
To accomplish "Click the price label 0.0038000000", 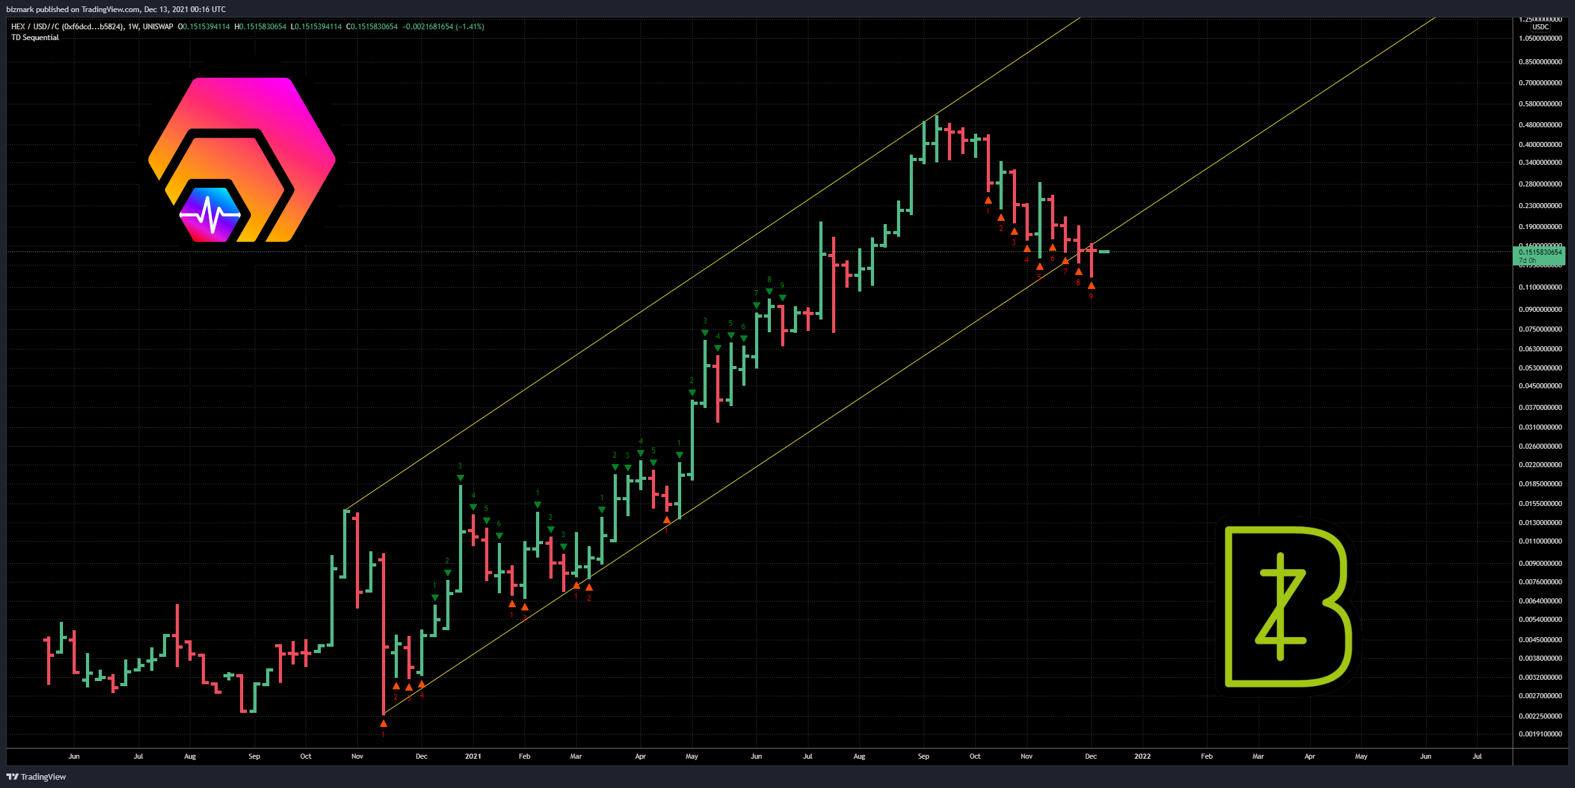I will point(1540,659).
